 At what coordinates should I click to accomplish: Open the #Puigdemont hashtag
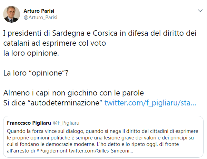[x=52, y=151]
